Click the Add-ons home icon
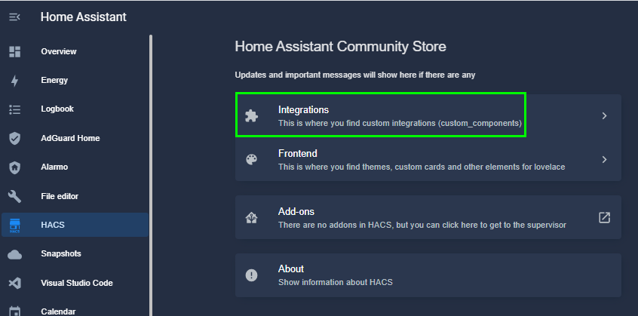Screen dimensions: 638x316 coord(251,218)
